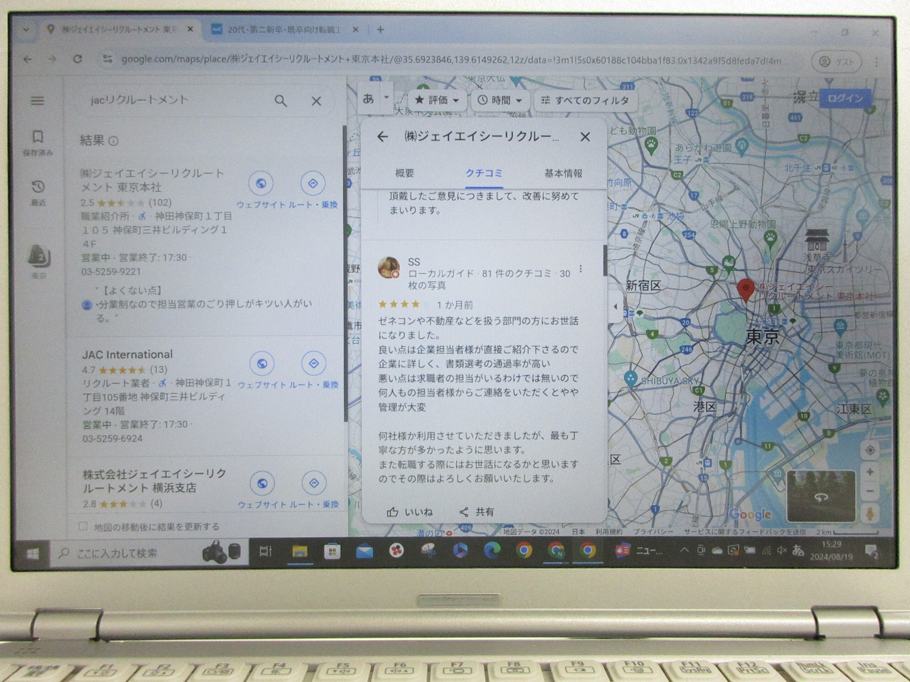This screenshot has width=910, height=682.
Task: Click the search magnifier icon
Action: tap(280, 101)
